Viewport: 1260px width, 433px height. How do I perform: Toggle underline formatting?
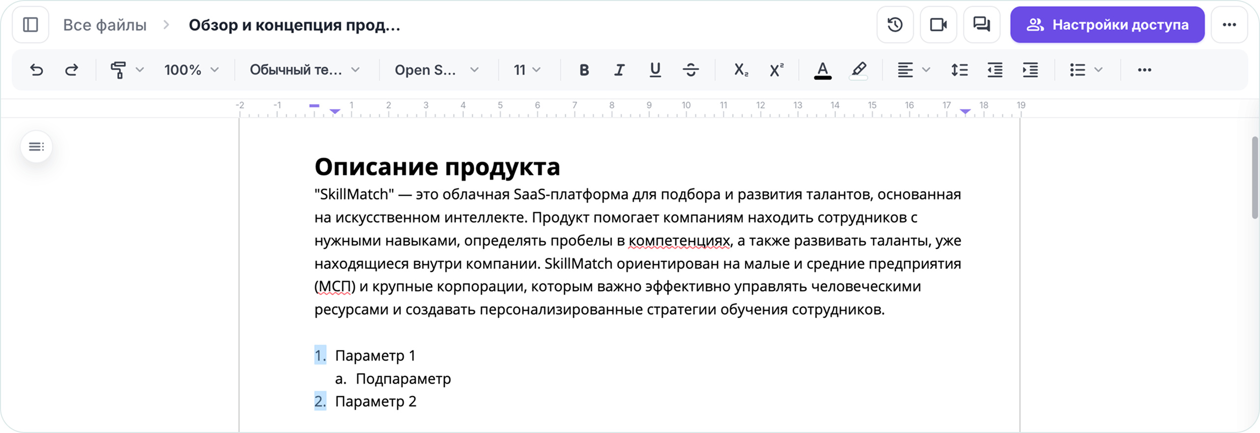click(x=655, y=70)
